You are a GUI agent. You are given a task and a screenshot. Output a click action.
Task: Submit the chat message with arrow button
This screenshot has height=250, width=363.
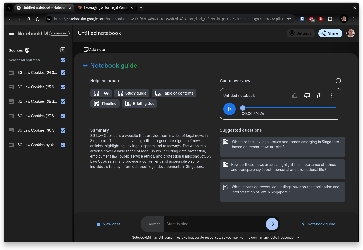point(272,224)
